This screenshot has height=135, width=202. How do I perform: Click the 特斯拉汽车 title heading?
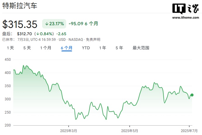20,6
